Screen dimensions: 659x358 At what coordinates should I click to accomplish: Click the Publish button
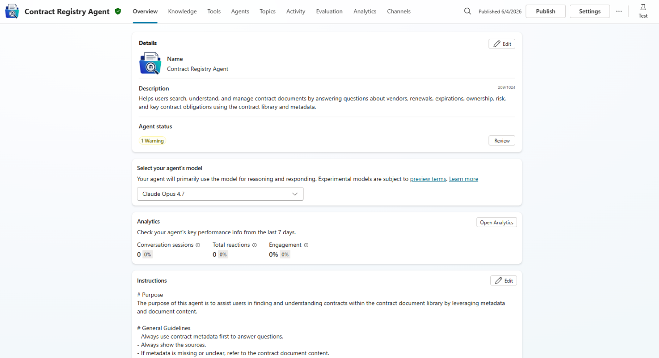click(545, 12)
